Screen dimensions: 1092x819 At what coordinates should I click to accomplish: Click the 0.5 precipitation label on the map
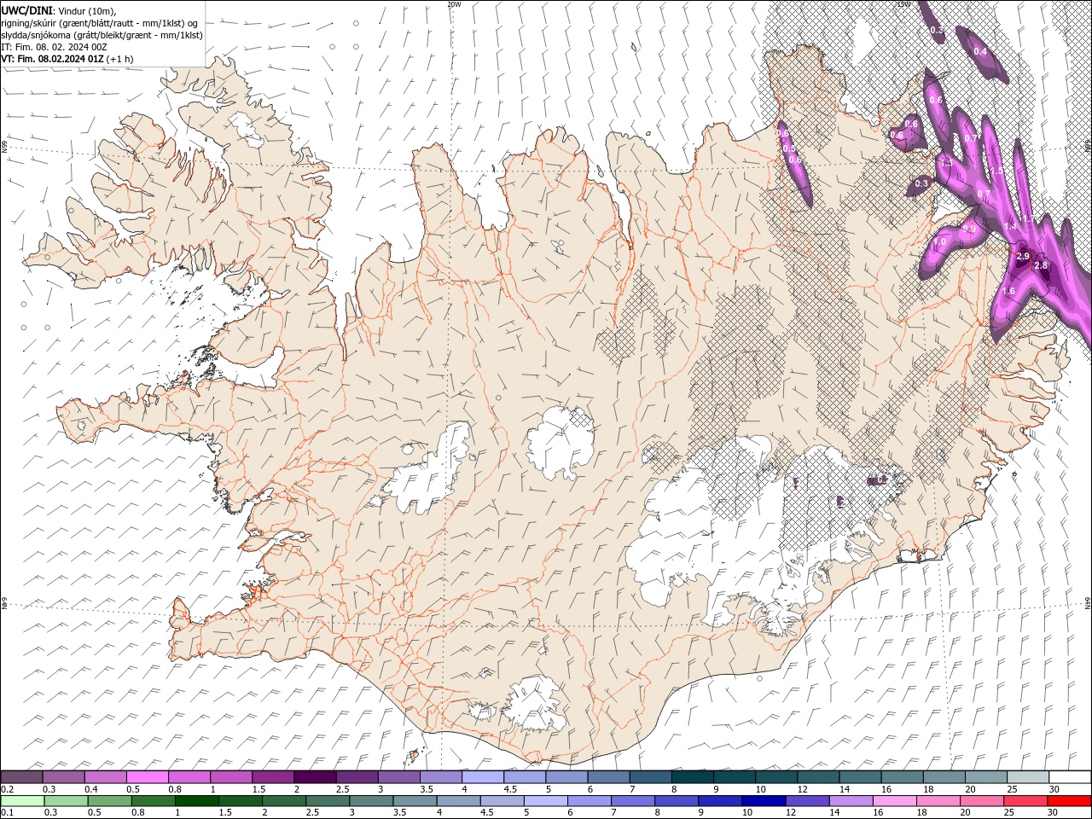pyautogui.click(x=789, y=148)
